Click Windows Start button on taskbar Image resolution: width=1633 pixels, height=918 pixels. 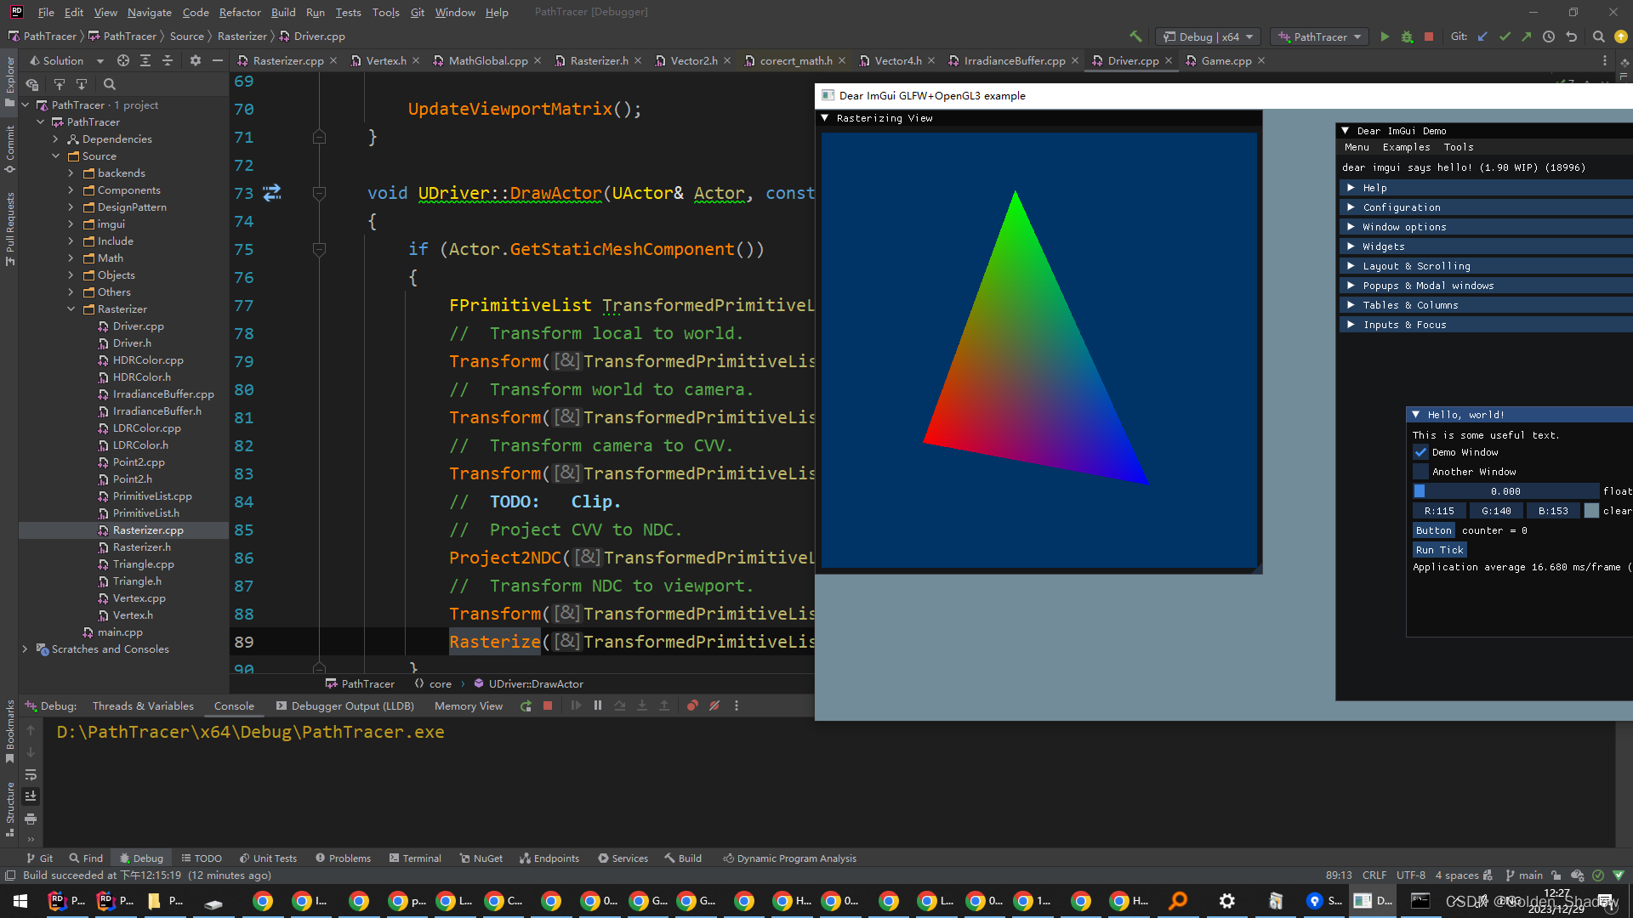[20, 901]
